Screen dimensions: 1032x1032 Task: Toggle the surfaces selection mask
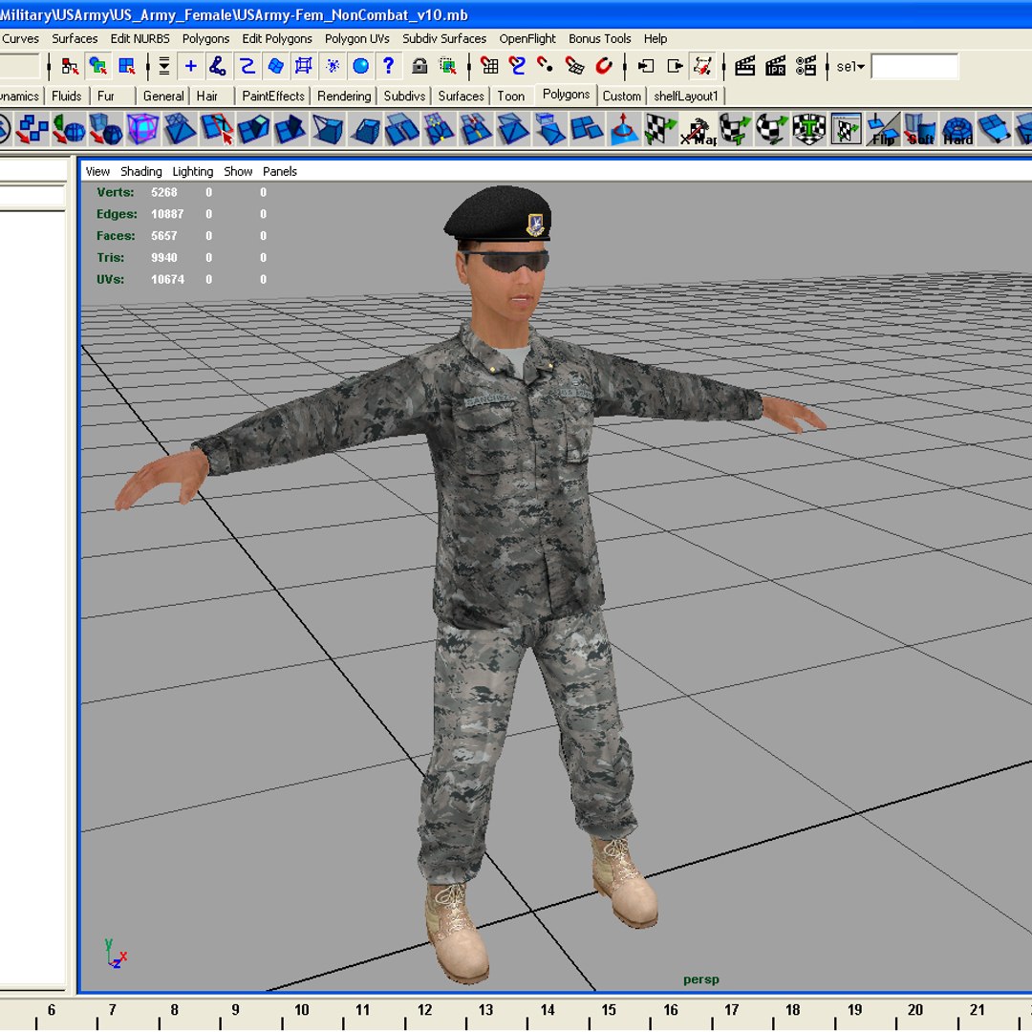276,66
